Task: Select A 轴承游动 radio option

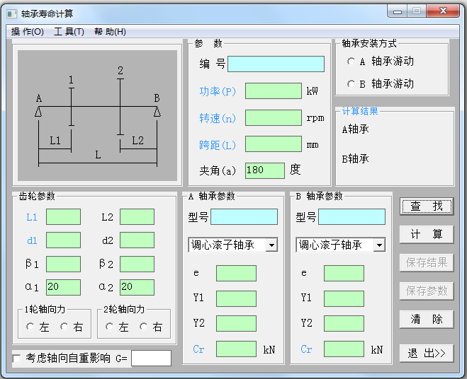Action: [351, 62]
